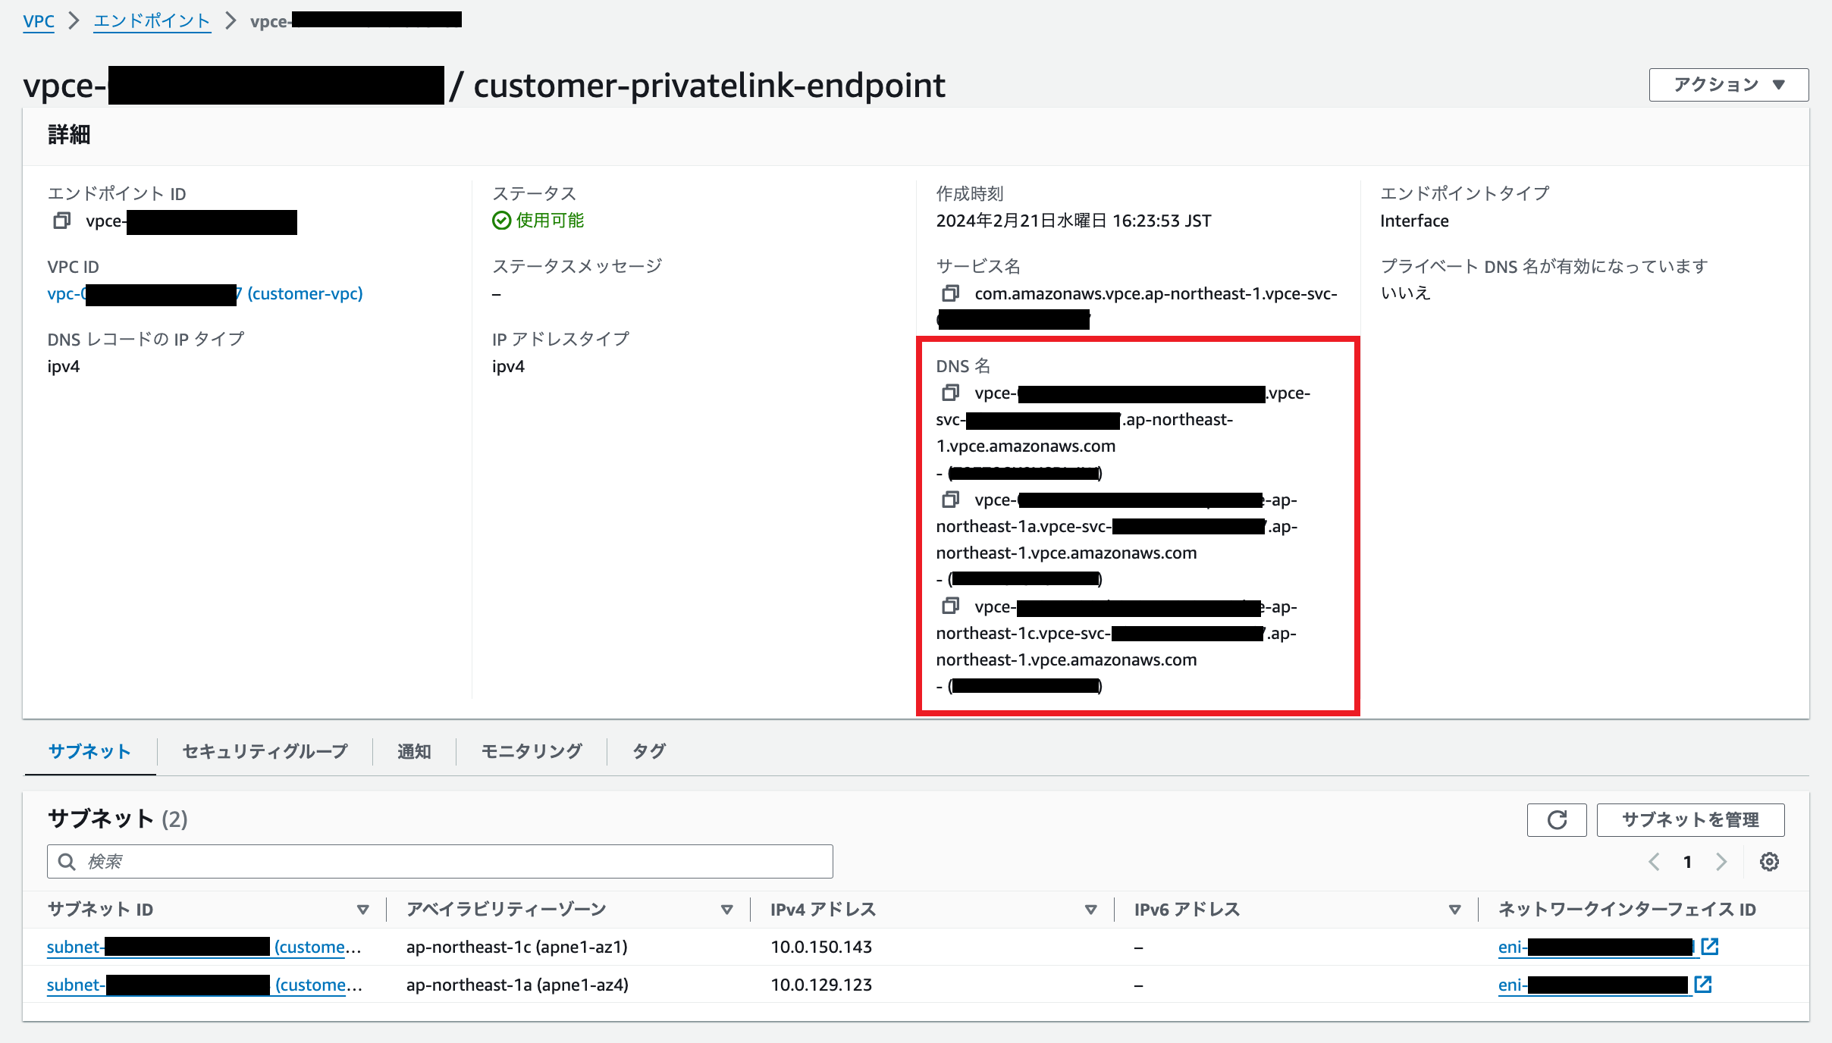Sort by IPv4 アドレス column arrow
Image resolution: width=1832 pixels, height=1043 pixels.
tap(1090, 910)
